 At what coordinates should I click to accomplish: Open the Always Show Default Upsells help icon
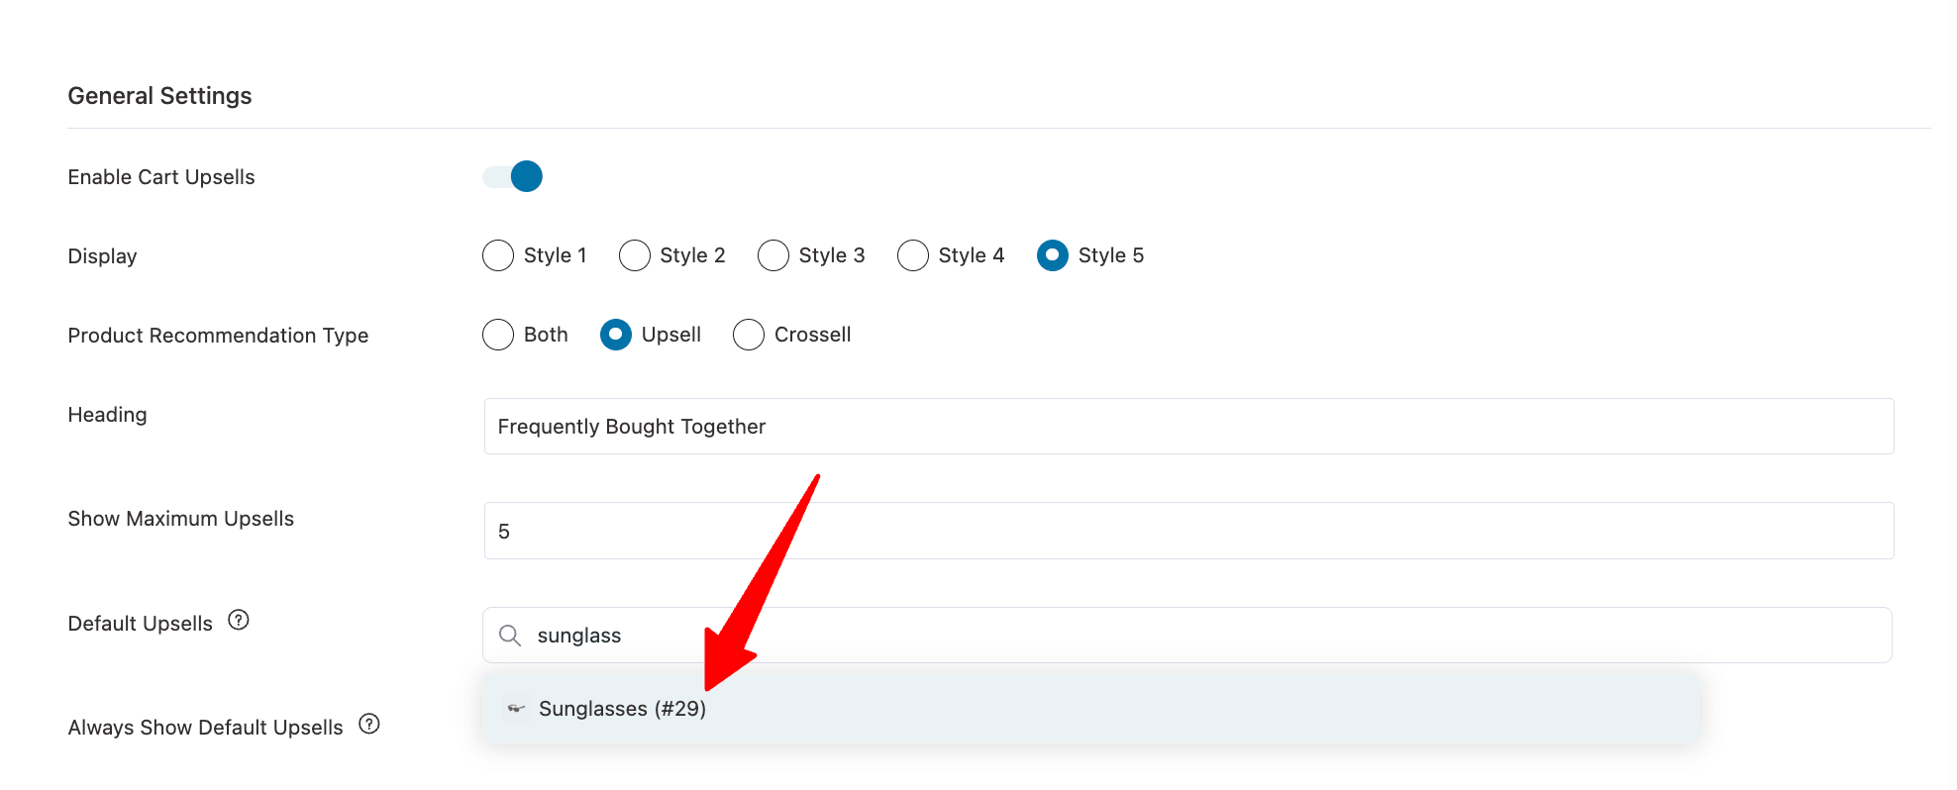pos(369,724)
